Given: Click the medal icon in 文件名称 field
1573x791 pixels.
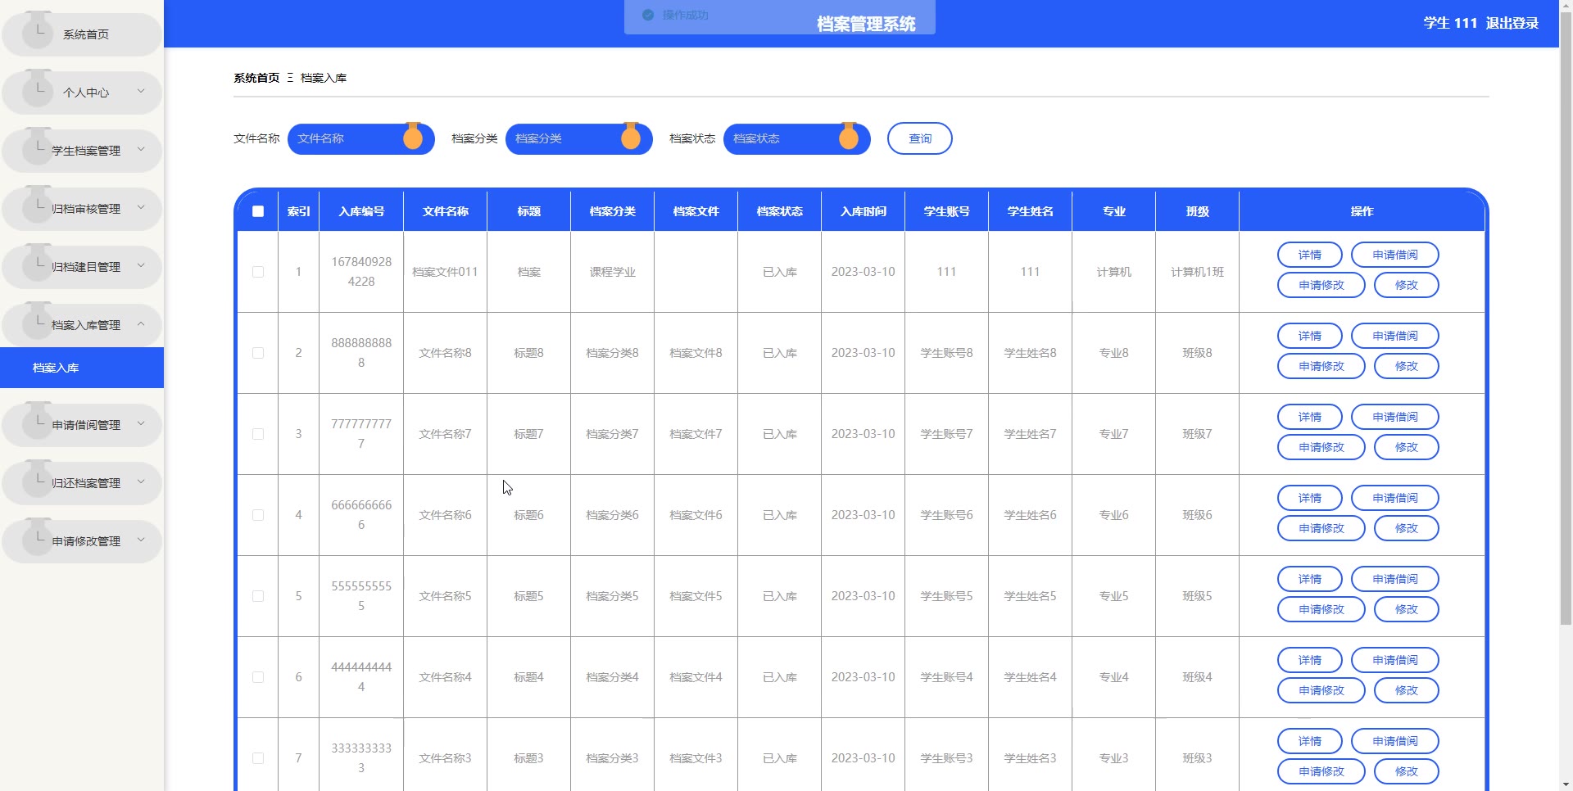Looking at the screenshot, I should pyautogui.click(x=413, y=138).
